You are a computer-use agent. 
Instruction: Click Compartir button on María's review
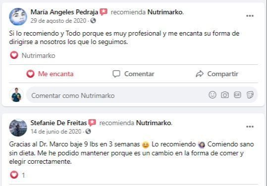tap(217, 74)
